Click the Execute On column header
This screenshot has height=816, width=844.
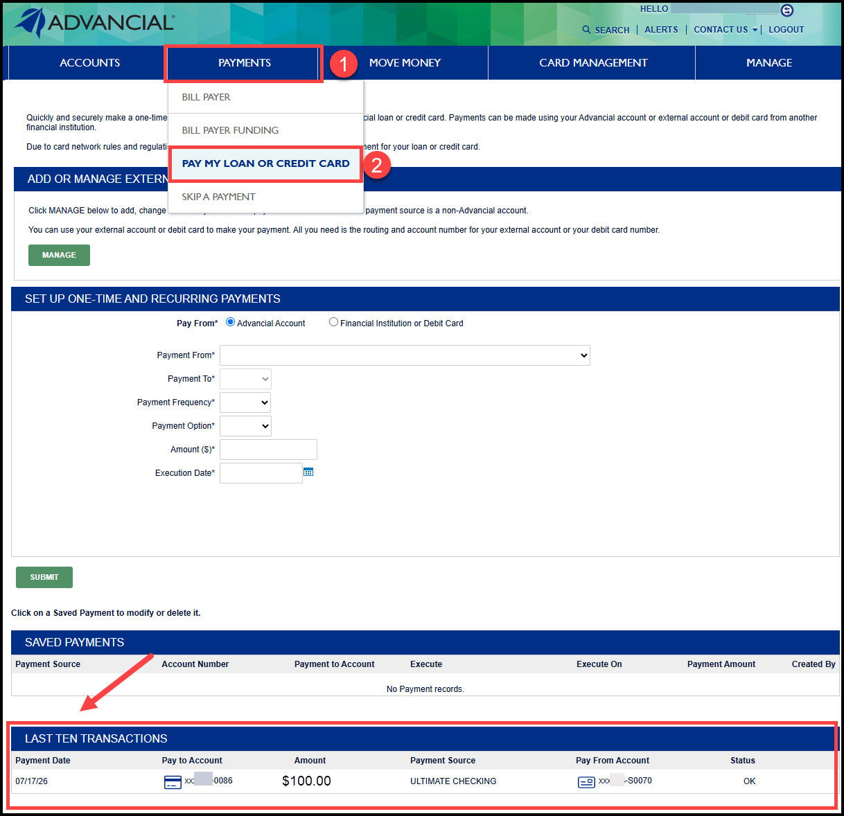tap(599, 664)
